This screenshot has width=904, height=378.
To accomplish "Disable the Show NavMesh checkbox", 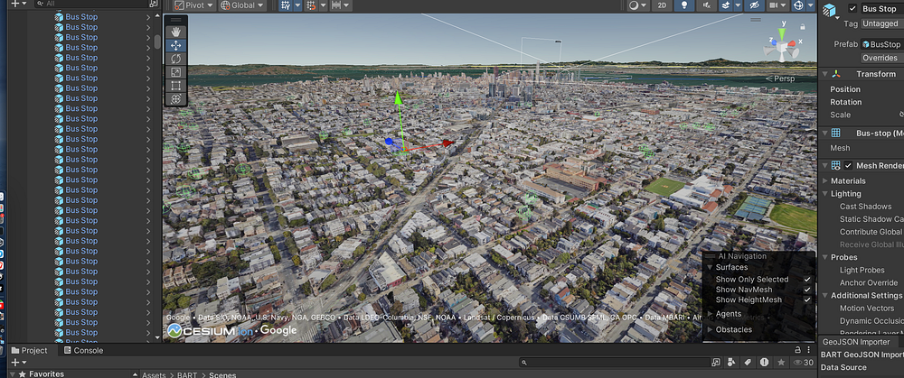I will tap(807, 290).
